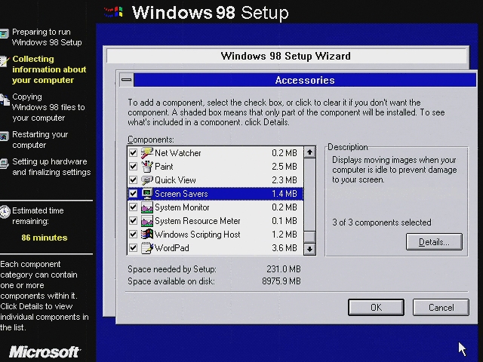Image resolution: width=483 pixels, height=362 pixels.
Task: Click the Windows Scripting Host icon
Action: (x=147, y=235)
